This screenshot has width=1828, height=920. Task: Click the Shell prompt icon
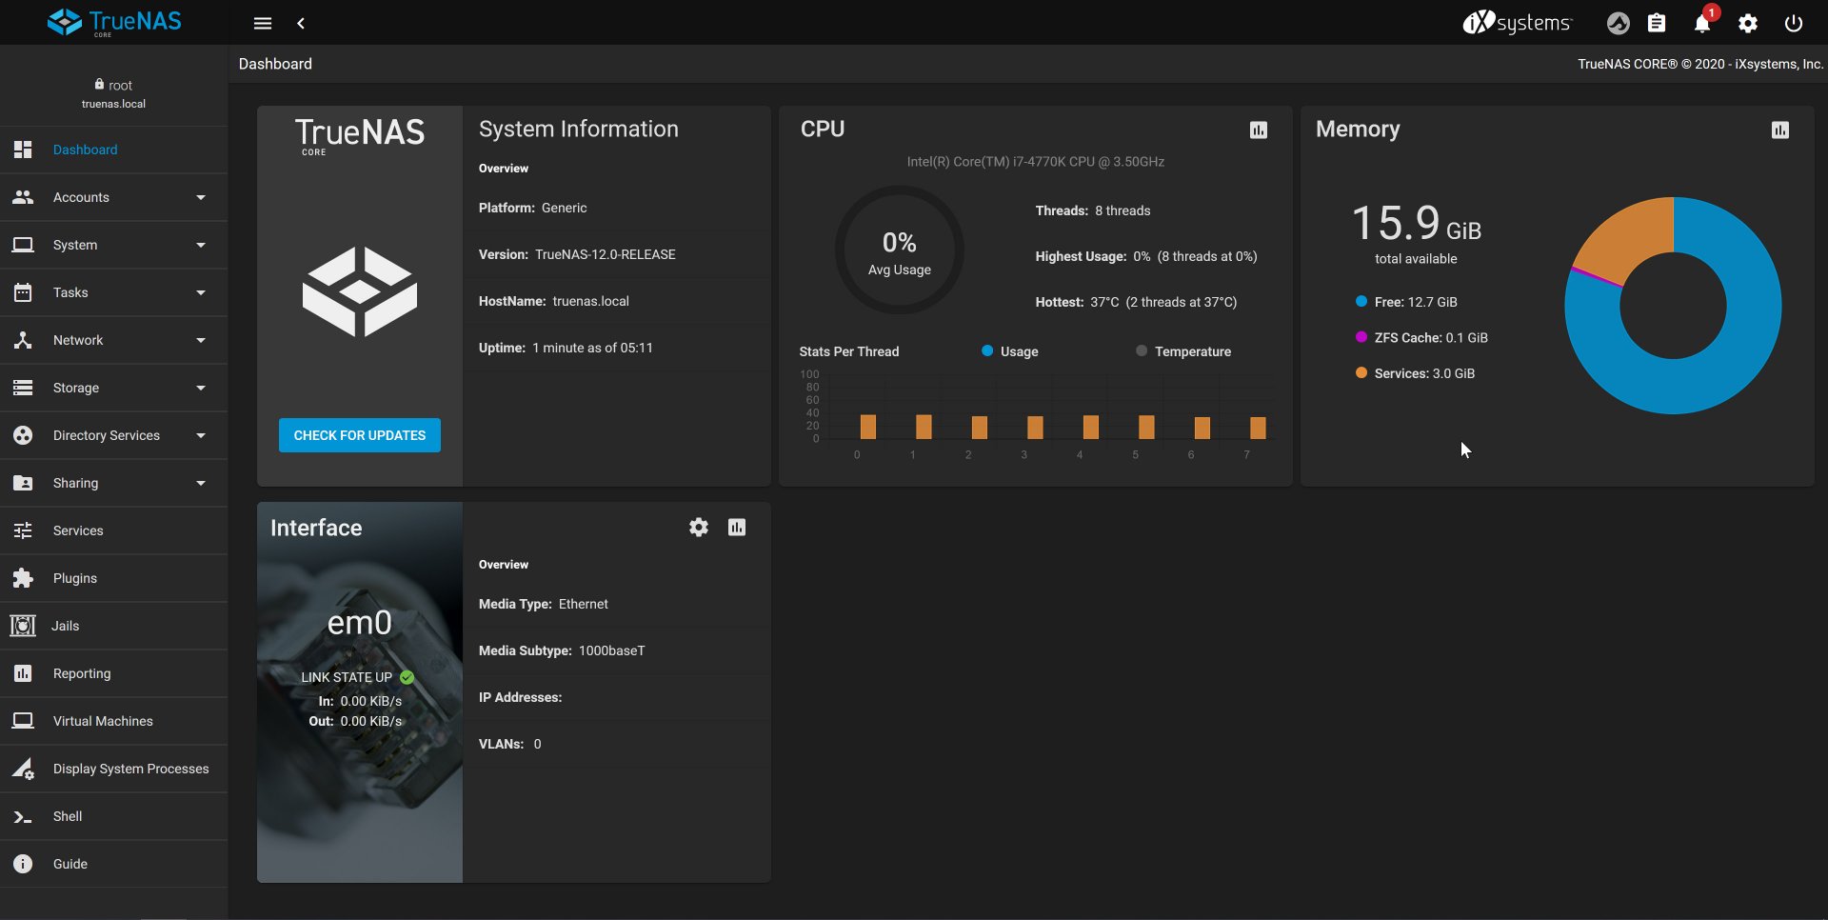(23, 816)
